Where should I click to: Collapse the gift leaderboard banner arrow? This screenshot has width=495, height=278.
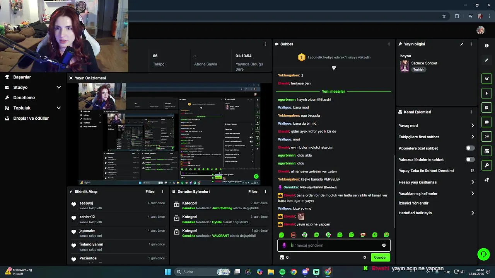[x=334, y=68]
